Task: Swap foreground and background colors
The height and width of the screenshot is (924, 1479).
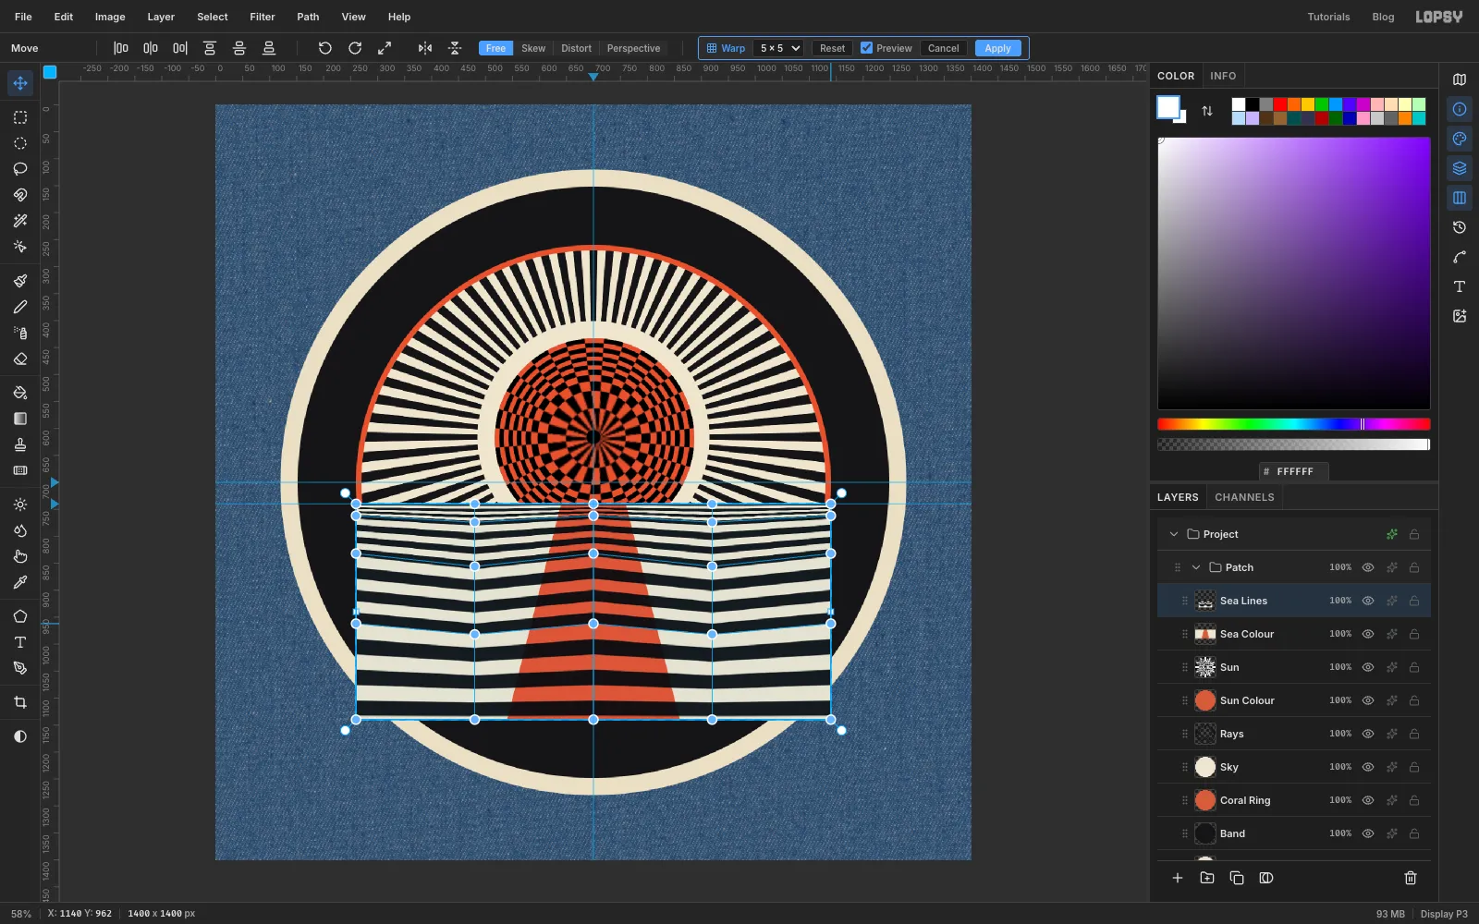Action: click(1207, 111)
